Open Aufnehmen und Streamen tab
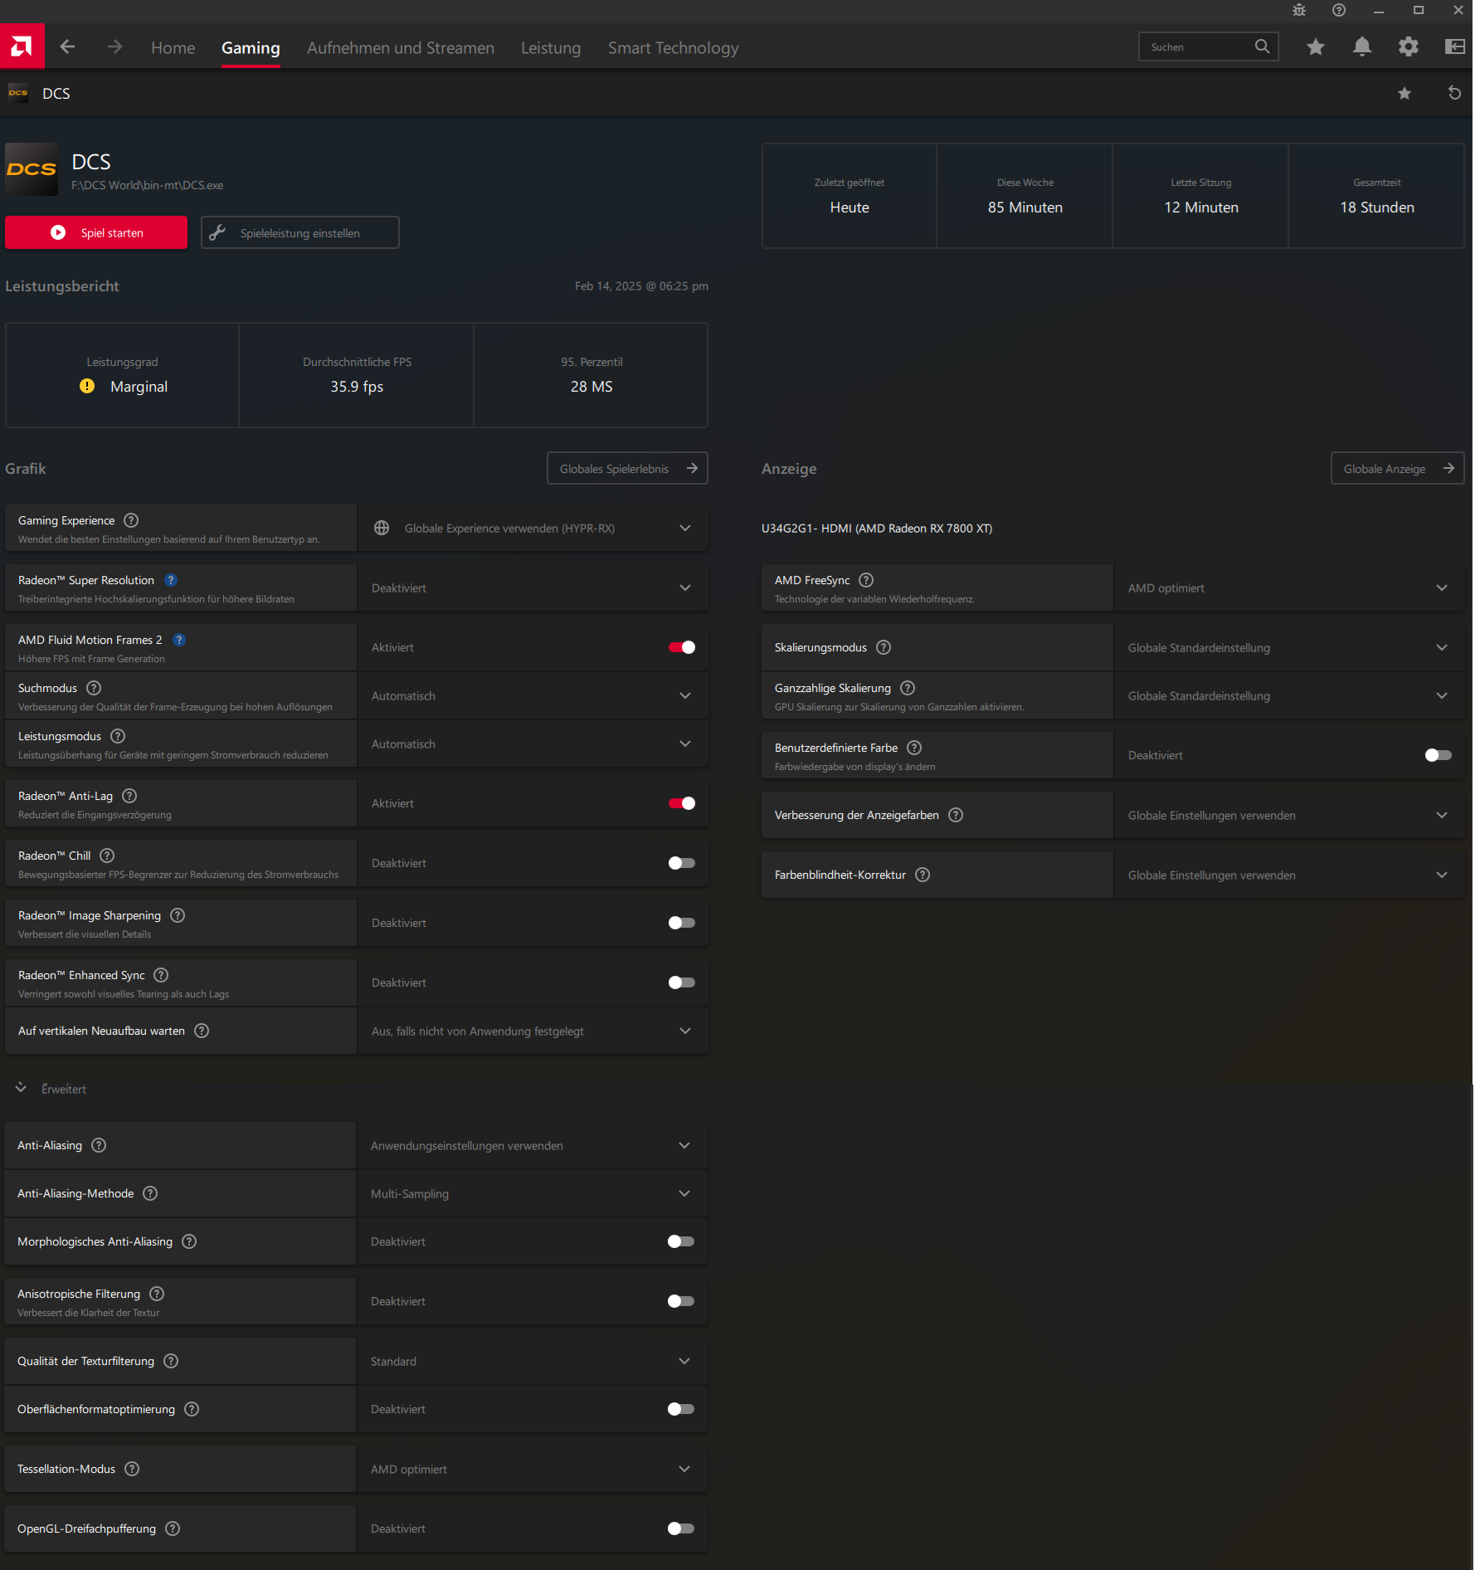 (401, 47)
